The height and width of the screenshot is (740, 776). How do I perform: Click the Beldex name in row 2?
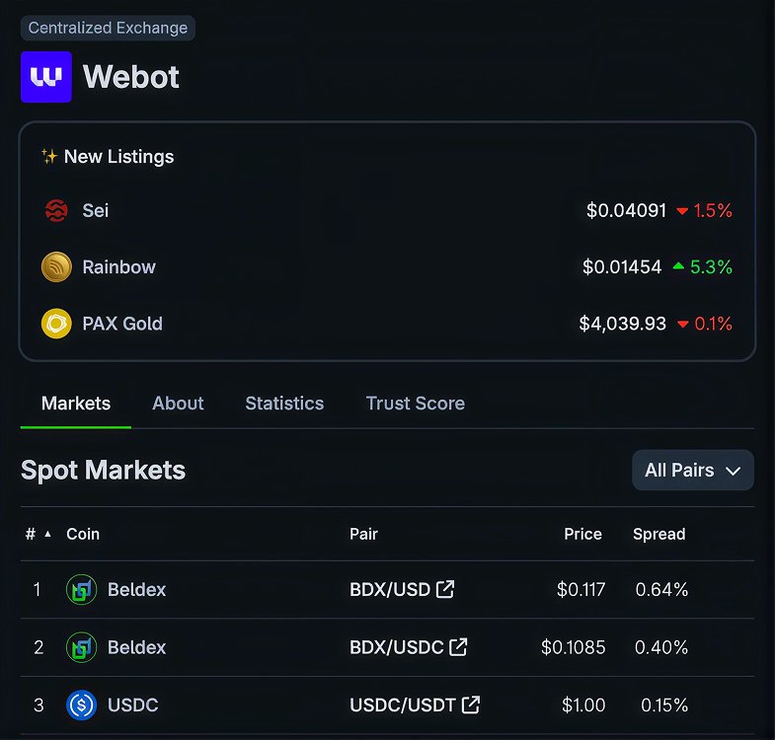[x=136, y=647]
